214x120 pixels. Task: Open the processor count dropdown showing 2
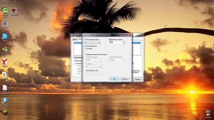[x=92, y=43]
